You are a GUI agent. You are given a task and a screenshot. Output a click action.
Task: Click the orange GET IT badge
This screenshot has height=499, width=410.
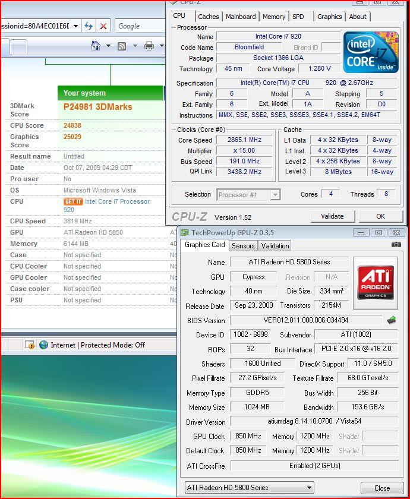[x=73, y=201]
